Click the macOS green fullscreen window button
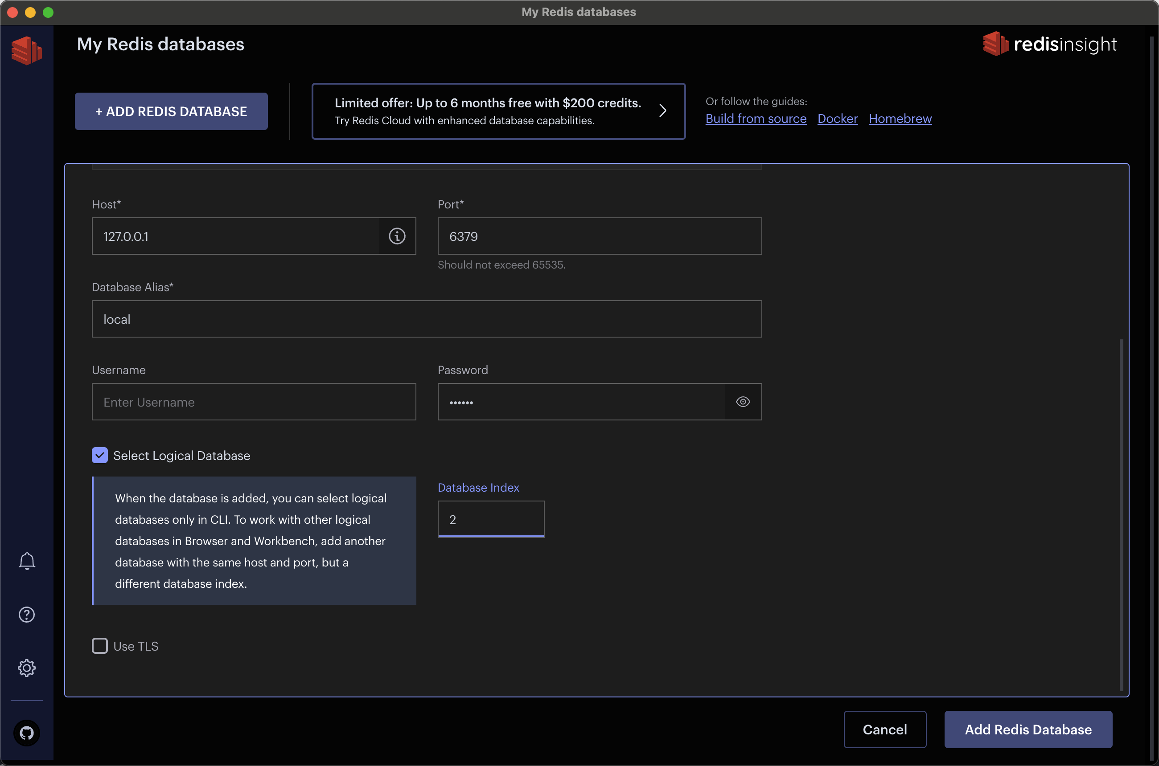Screen dimensions: 1159x766 [48, 12]
